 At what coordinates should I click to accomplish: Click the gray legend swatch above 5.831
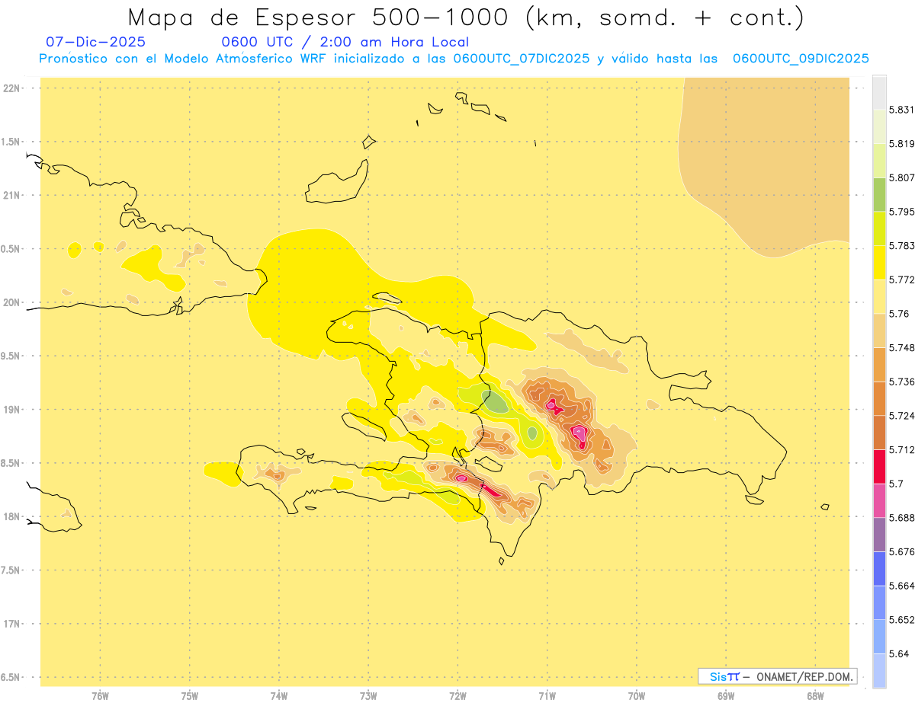click(x=879, y=92)
